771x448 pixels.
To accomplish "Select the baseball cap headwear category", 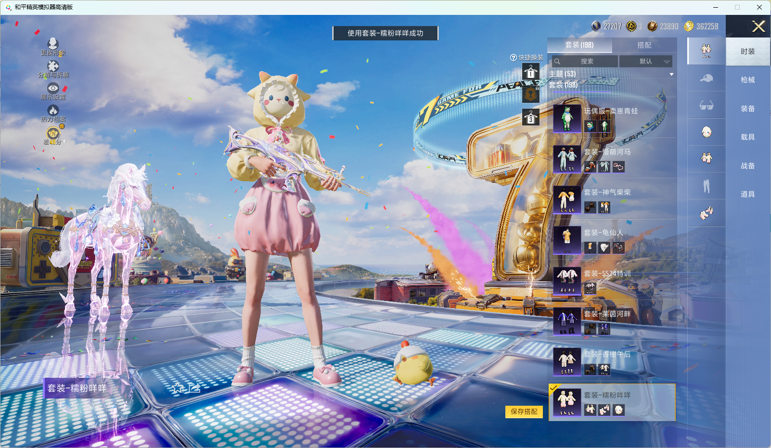I will (x=706, y=78).
